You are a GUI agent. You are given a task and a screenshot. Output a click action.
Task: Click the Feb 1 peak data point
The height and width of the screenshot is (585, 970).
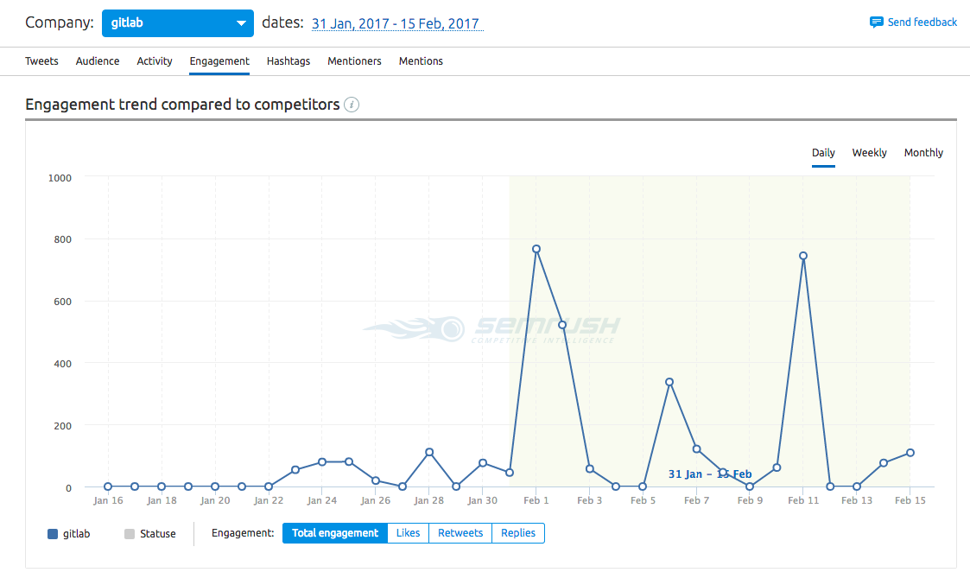536,248
